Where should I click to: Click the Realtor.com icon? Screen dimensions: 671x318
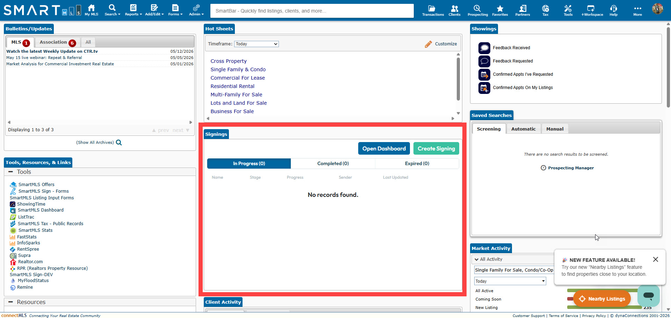coord(13,262)
